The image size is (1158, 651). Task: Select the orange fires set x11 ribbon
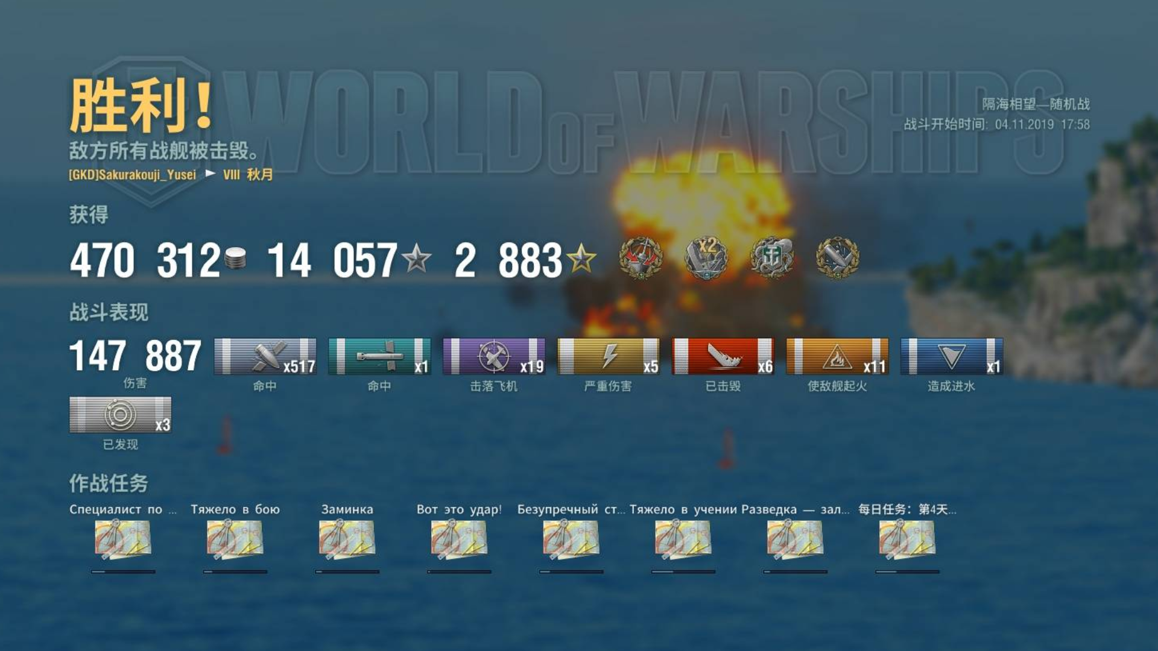[837, 356]
